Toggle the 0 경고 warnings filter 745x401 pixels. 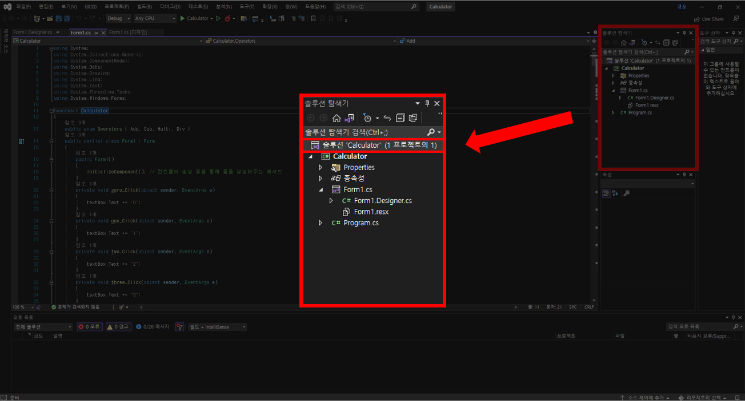coord(118,327)
